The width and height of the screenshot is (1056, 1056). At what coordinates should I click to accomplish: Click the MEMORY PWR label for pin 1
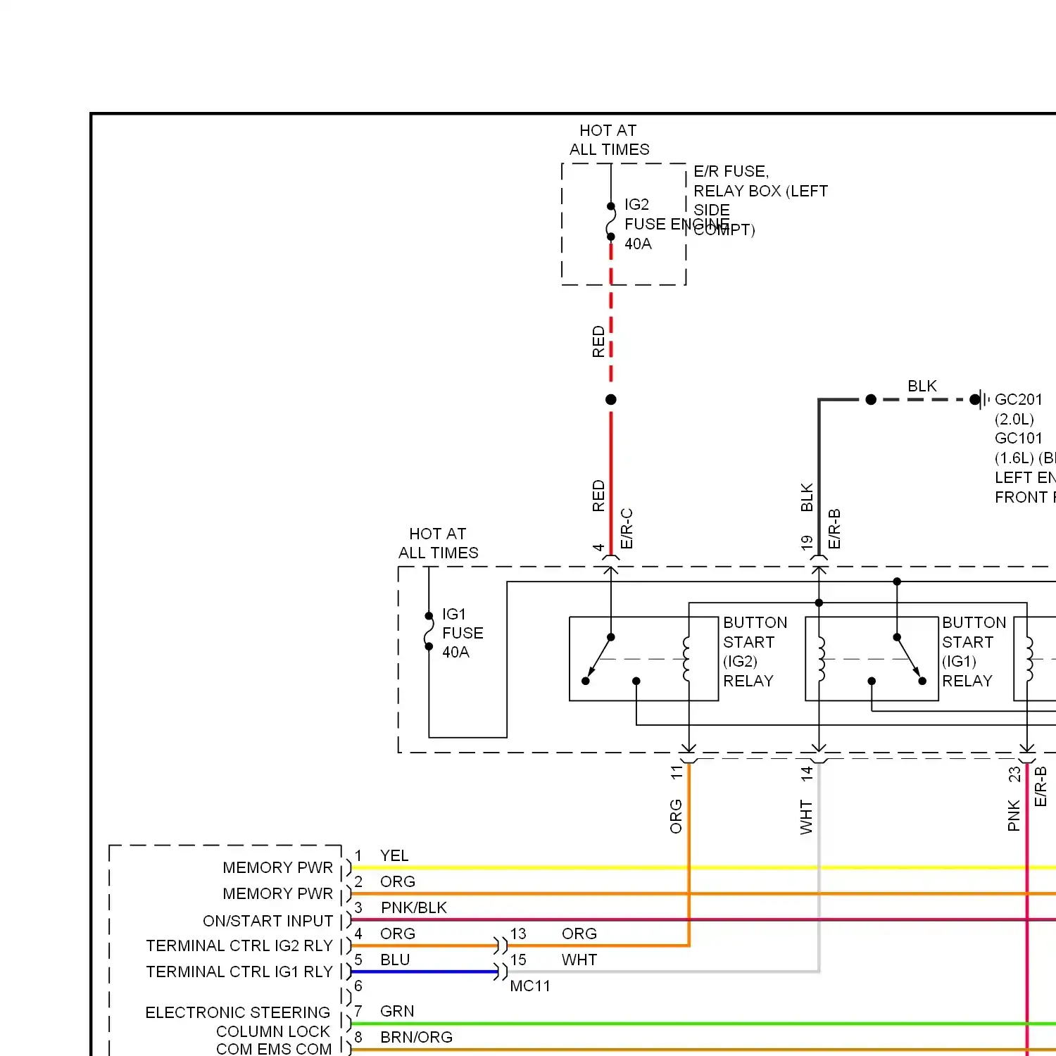[278, 867]
